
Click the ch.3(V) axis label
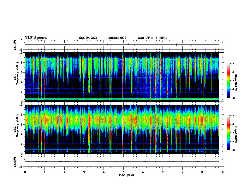[15, 162]
